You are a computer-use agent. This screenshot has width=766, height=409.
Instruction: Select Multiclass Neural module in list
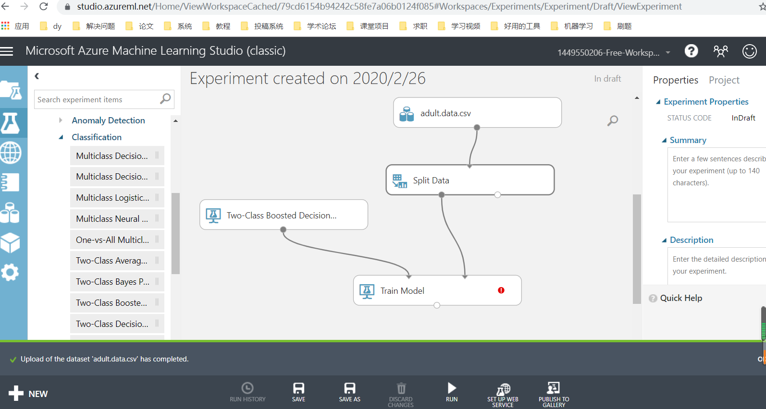coord(117,218)
